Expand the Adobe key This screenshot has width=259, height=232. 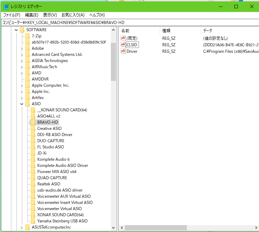(x=22, y=49)
